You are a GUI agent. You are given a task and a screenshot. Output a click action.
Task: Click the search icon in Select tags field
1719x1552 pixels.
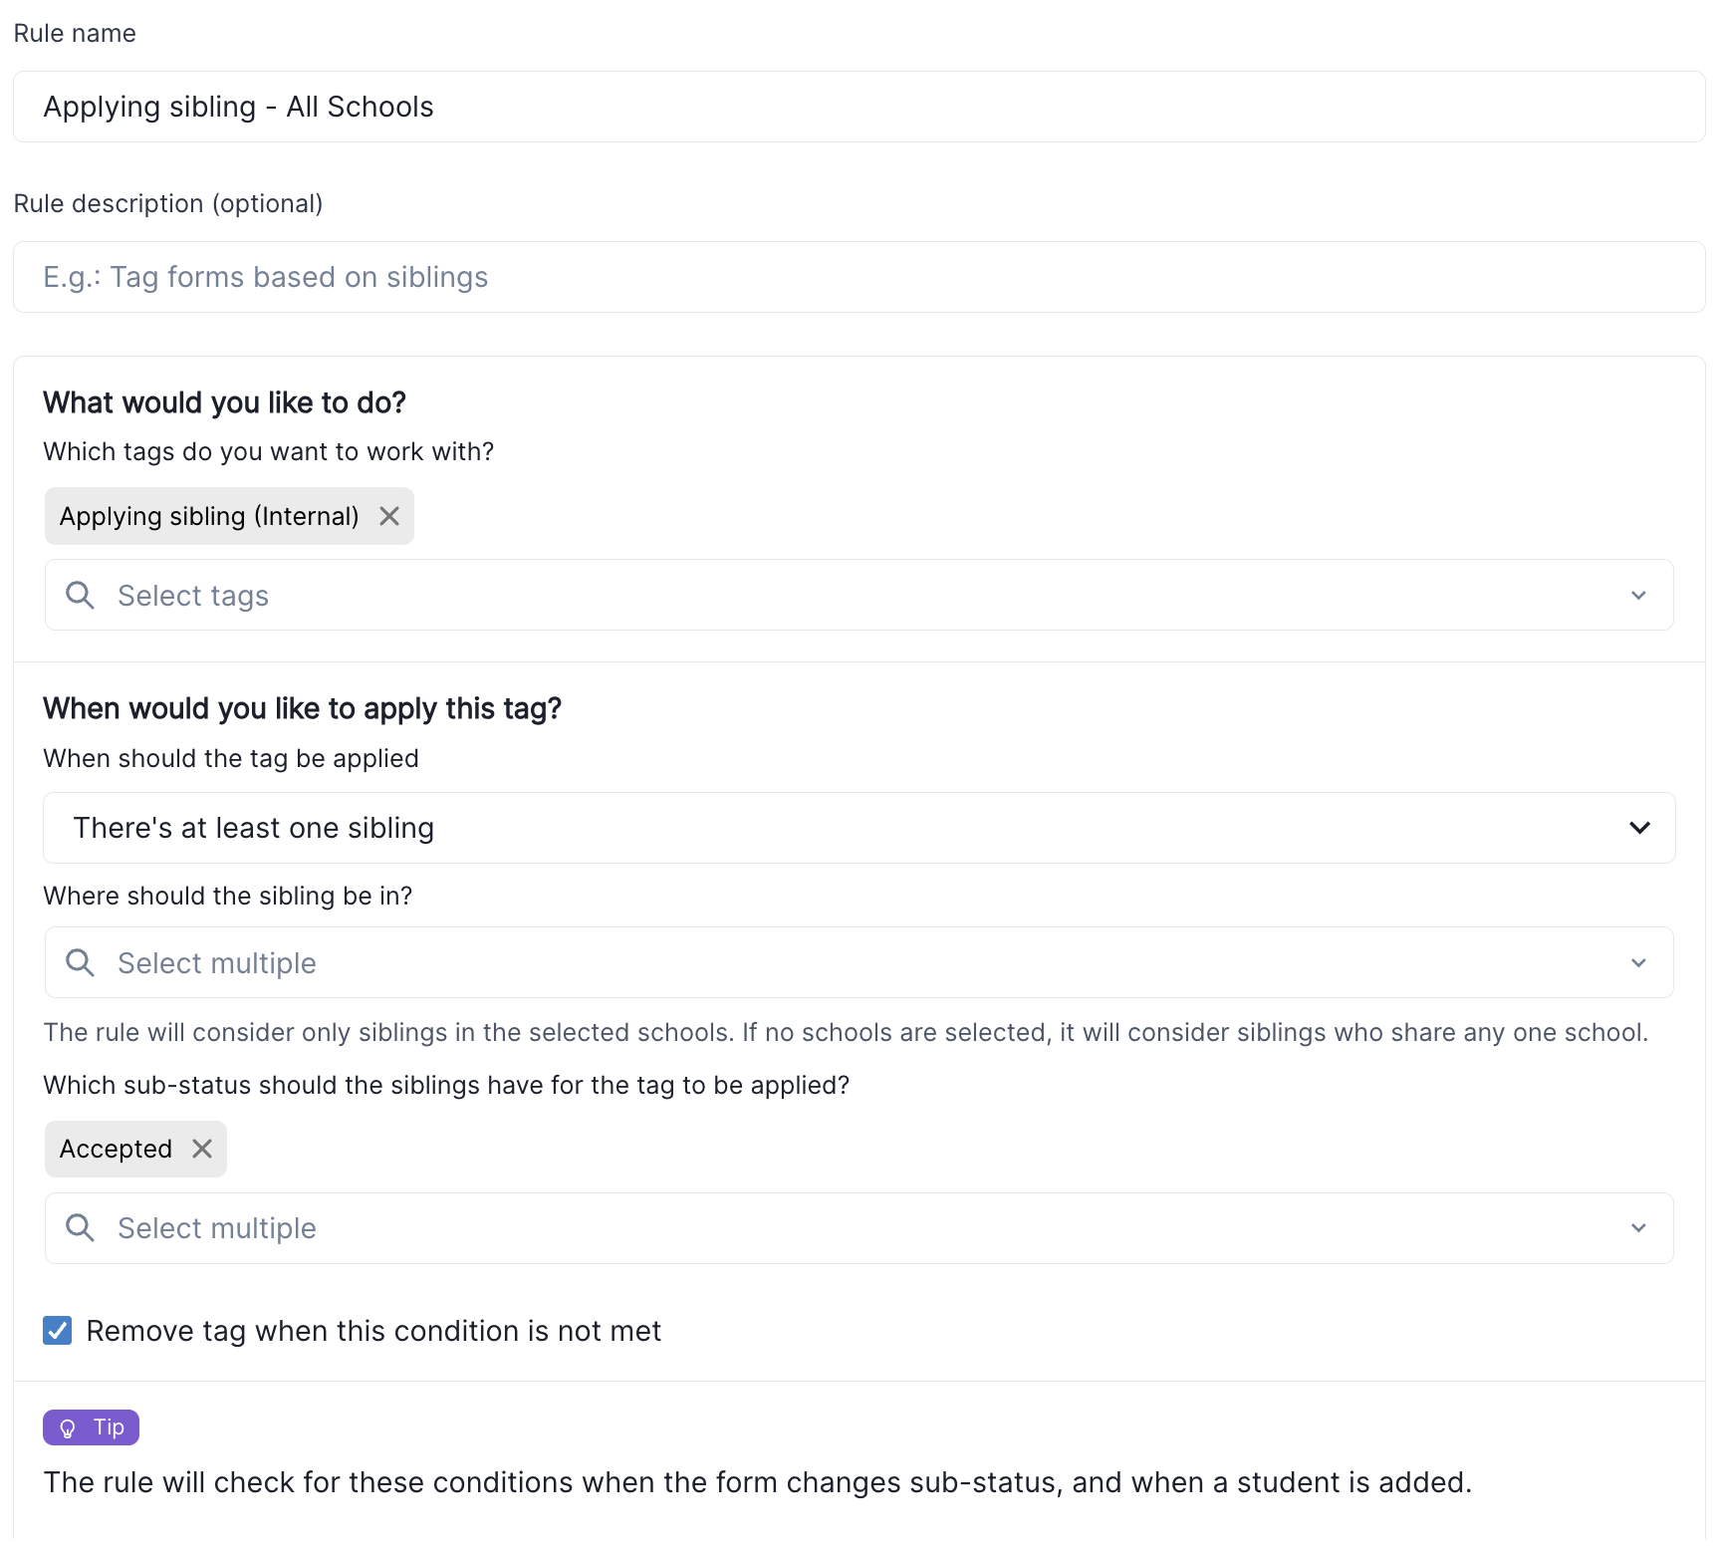point(80,595)
